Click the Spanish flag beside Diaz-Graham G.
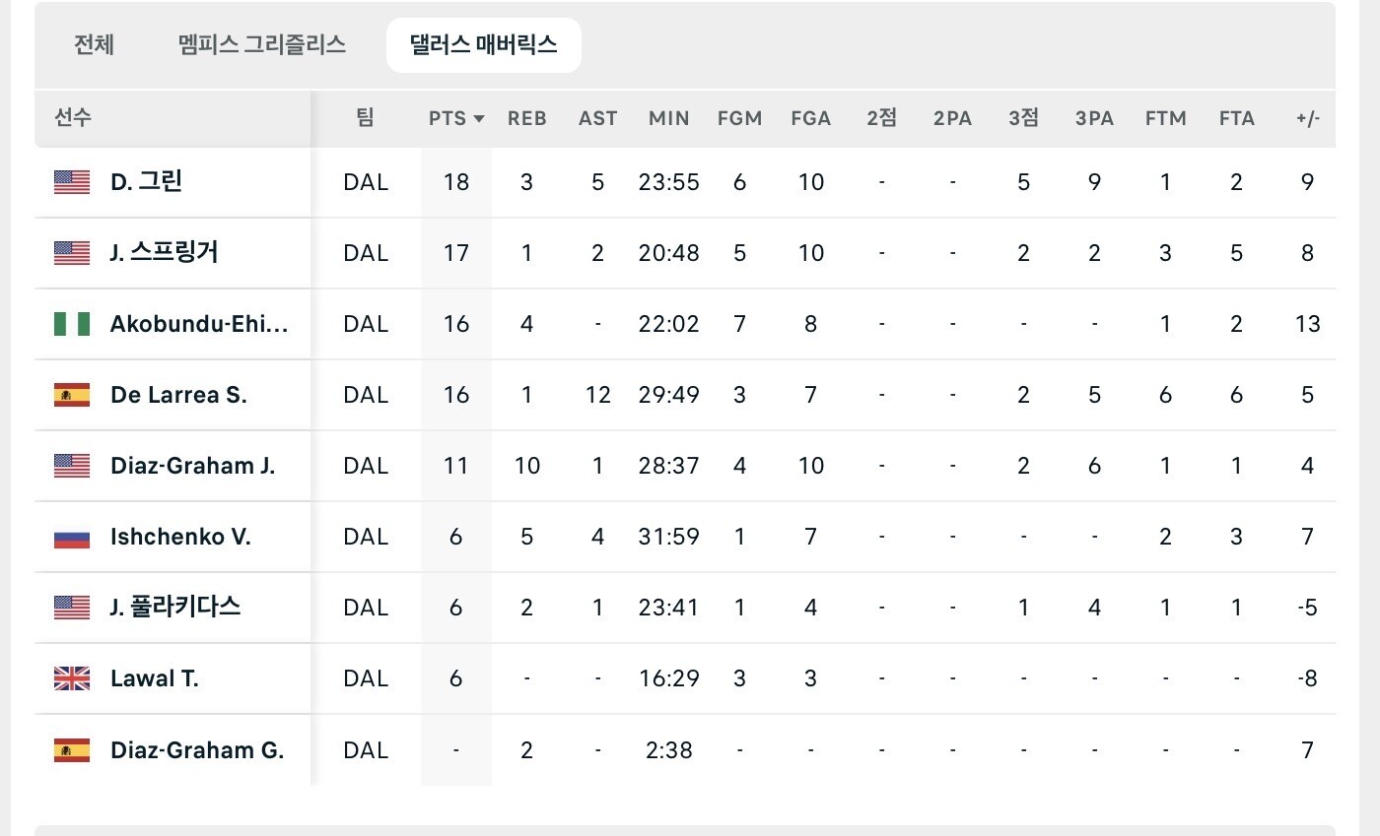1380x836 pixels. click(x=72, y=749)
